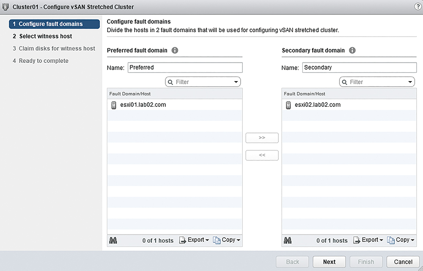
Task: Select host esxi01.lab02.com row
Action: pyautogui.click(x=175, y=105)
